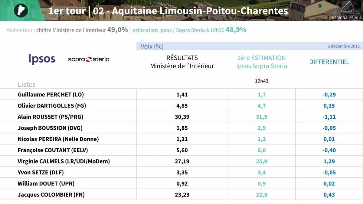Click the abstention estimate 48,9% figure

[236, 30]
